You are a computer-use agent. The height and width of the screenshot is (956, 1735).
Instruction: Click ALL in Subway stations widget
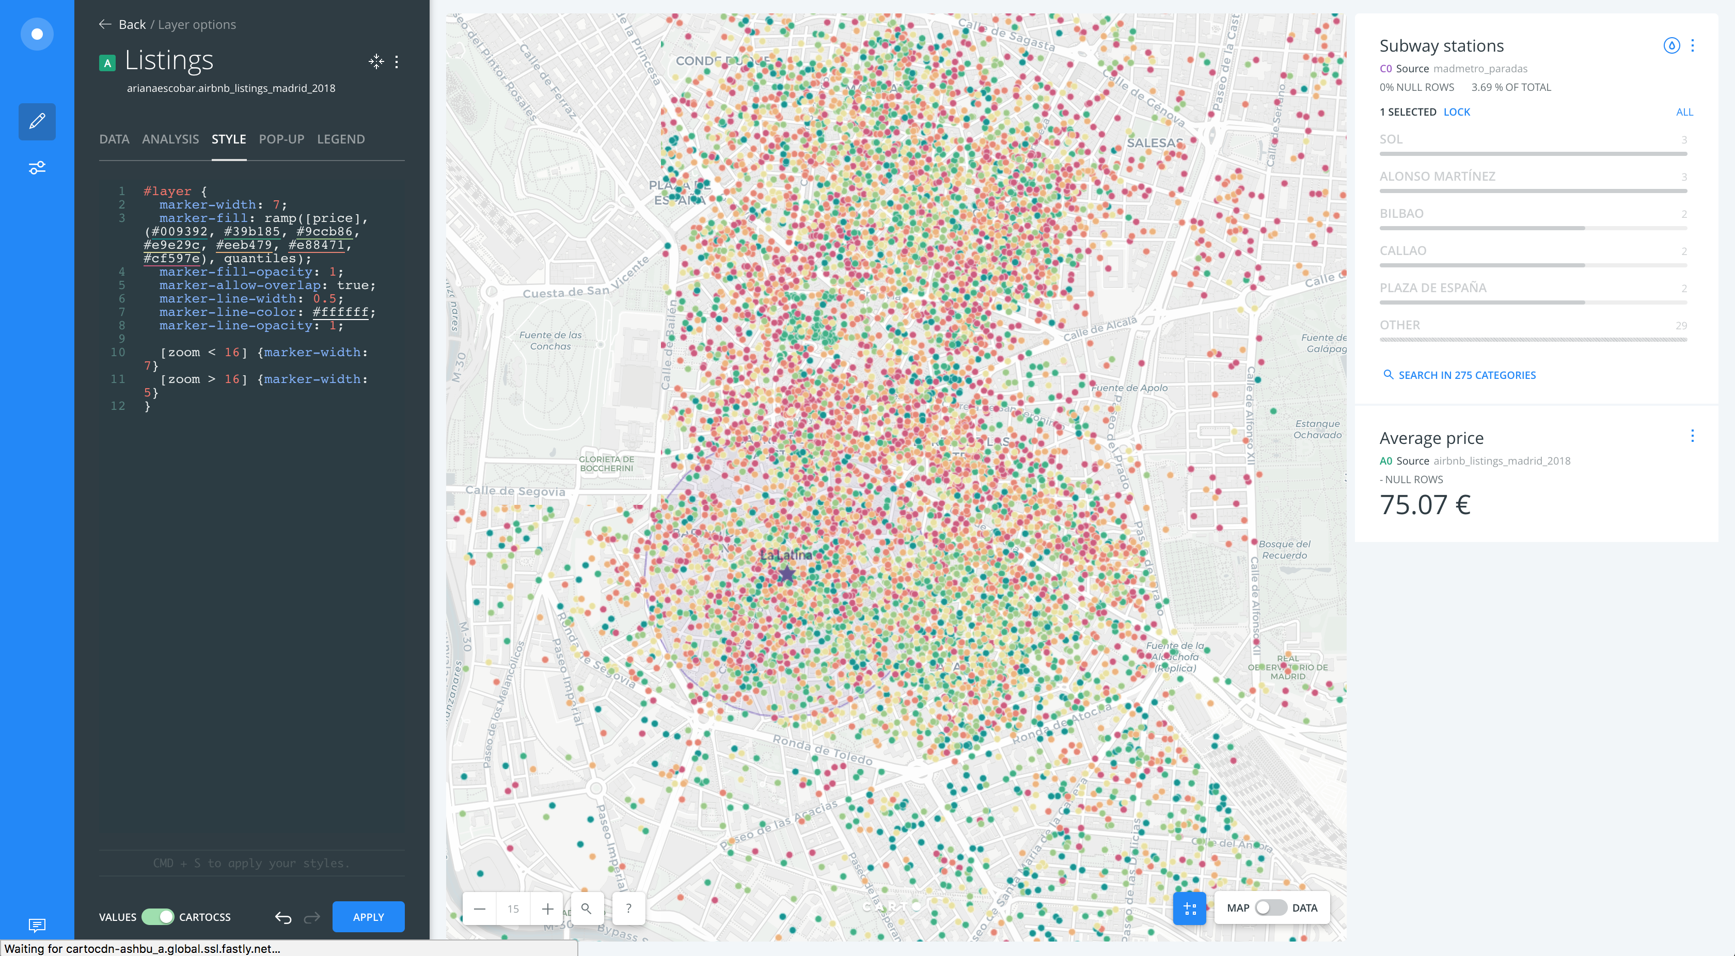click(1684, 112)
